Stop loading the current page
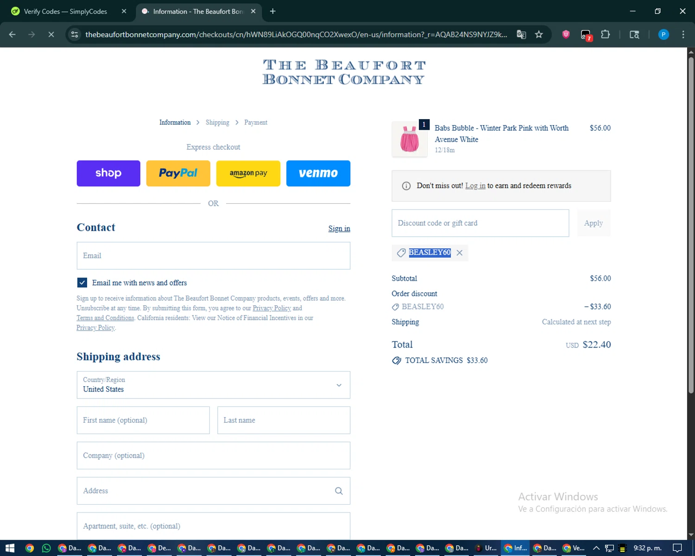695x556 pixels. point(51,34)
